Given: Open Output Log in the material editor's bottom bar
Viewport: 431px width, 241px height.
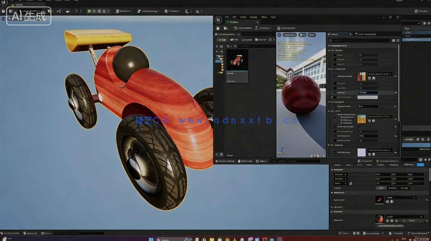Looking at the screenshot, I should (x=245, y=161).
